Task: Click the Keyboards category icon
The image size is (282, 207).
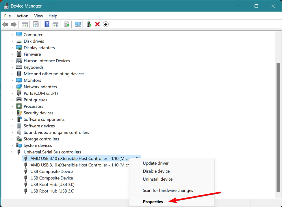Action: (x=19, y=67)
